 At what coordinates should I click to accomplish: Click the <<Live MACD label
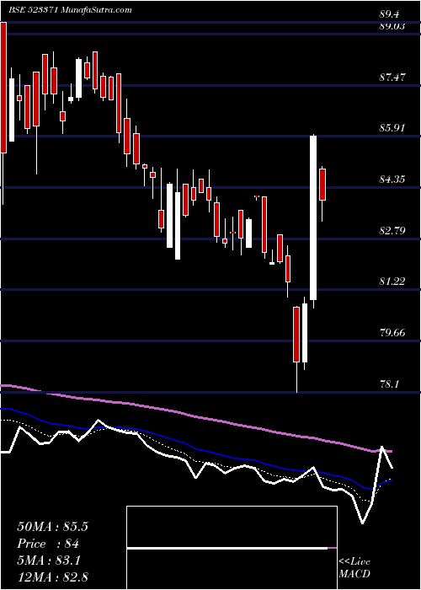click(x=354, y=568)
